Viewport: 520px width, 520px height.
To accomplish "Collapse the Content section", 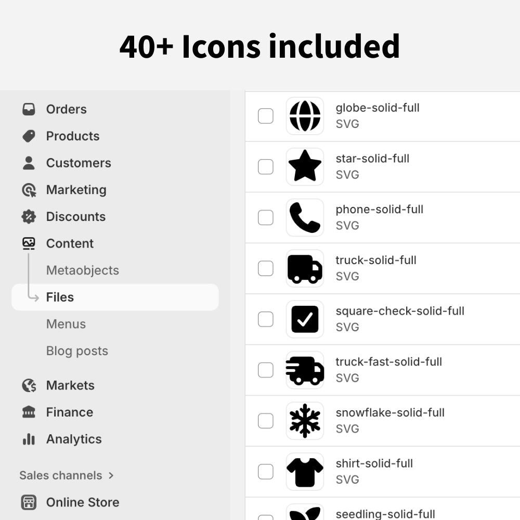I will coord(70,243).
